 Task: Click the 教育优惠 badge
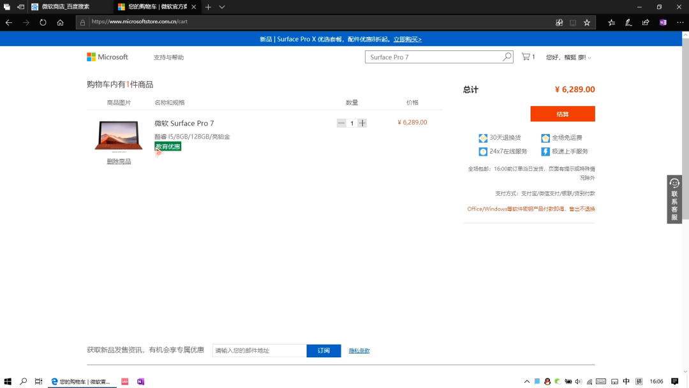(168, 146)
